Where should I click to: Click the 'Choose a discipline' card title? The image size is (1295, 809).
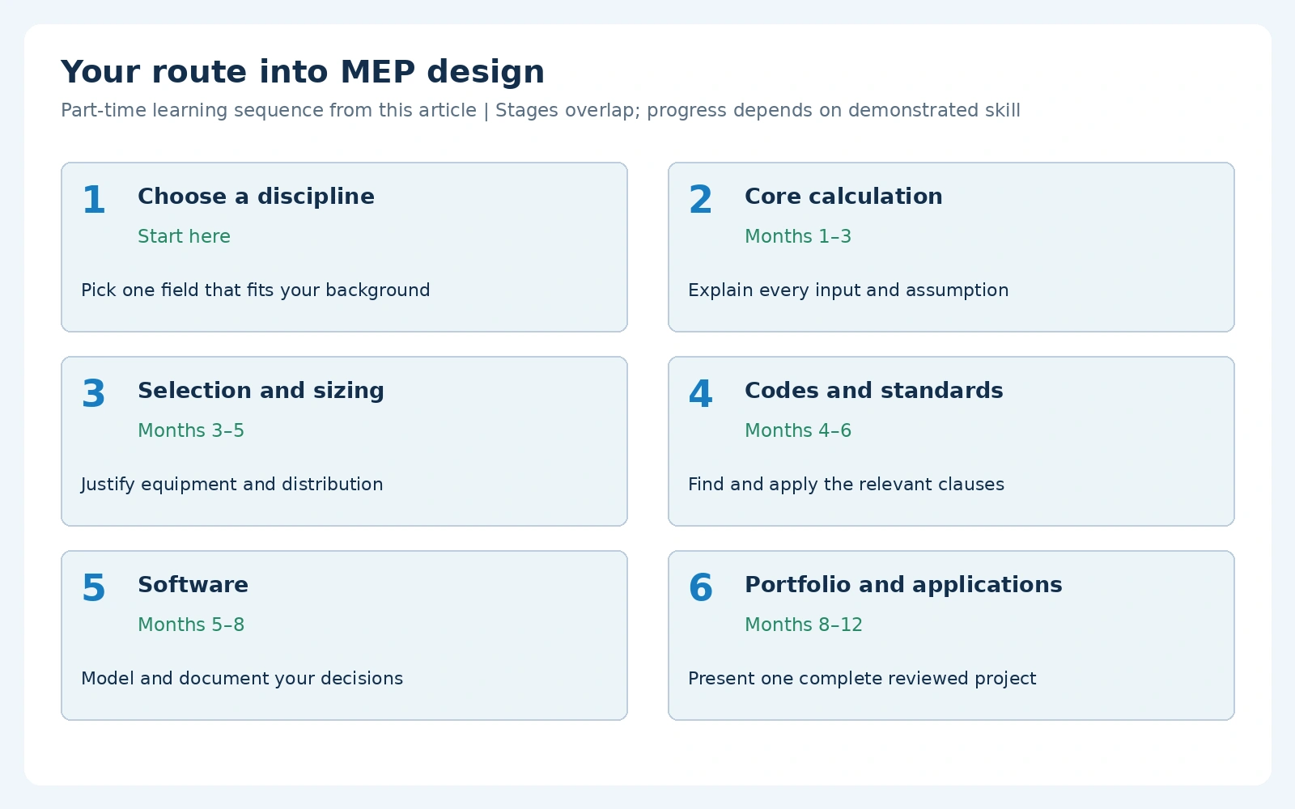256,196
